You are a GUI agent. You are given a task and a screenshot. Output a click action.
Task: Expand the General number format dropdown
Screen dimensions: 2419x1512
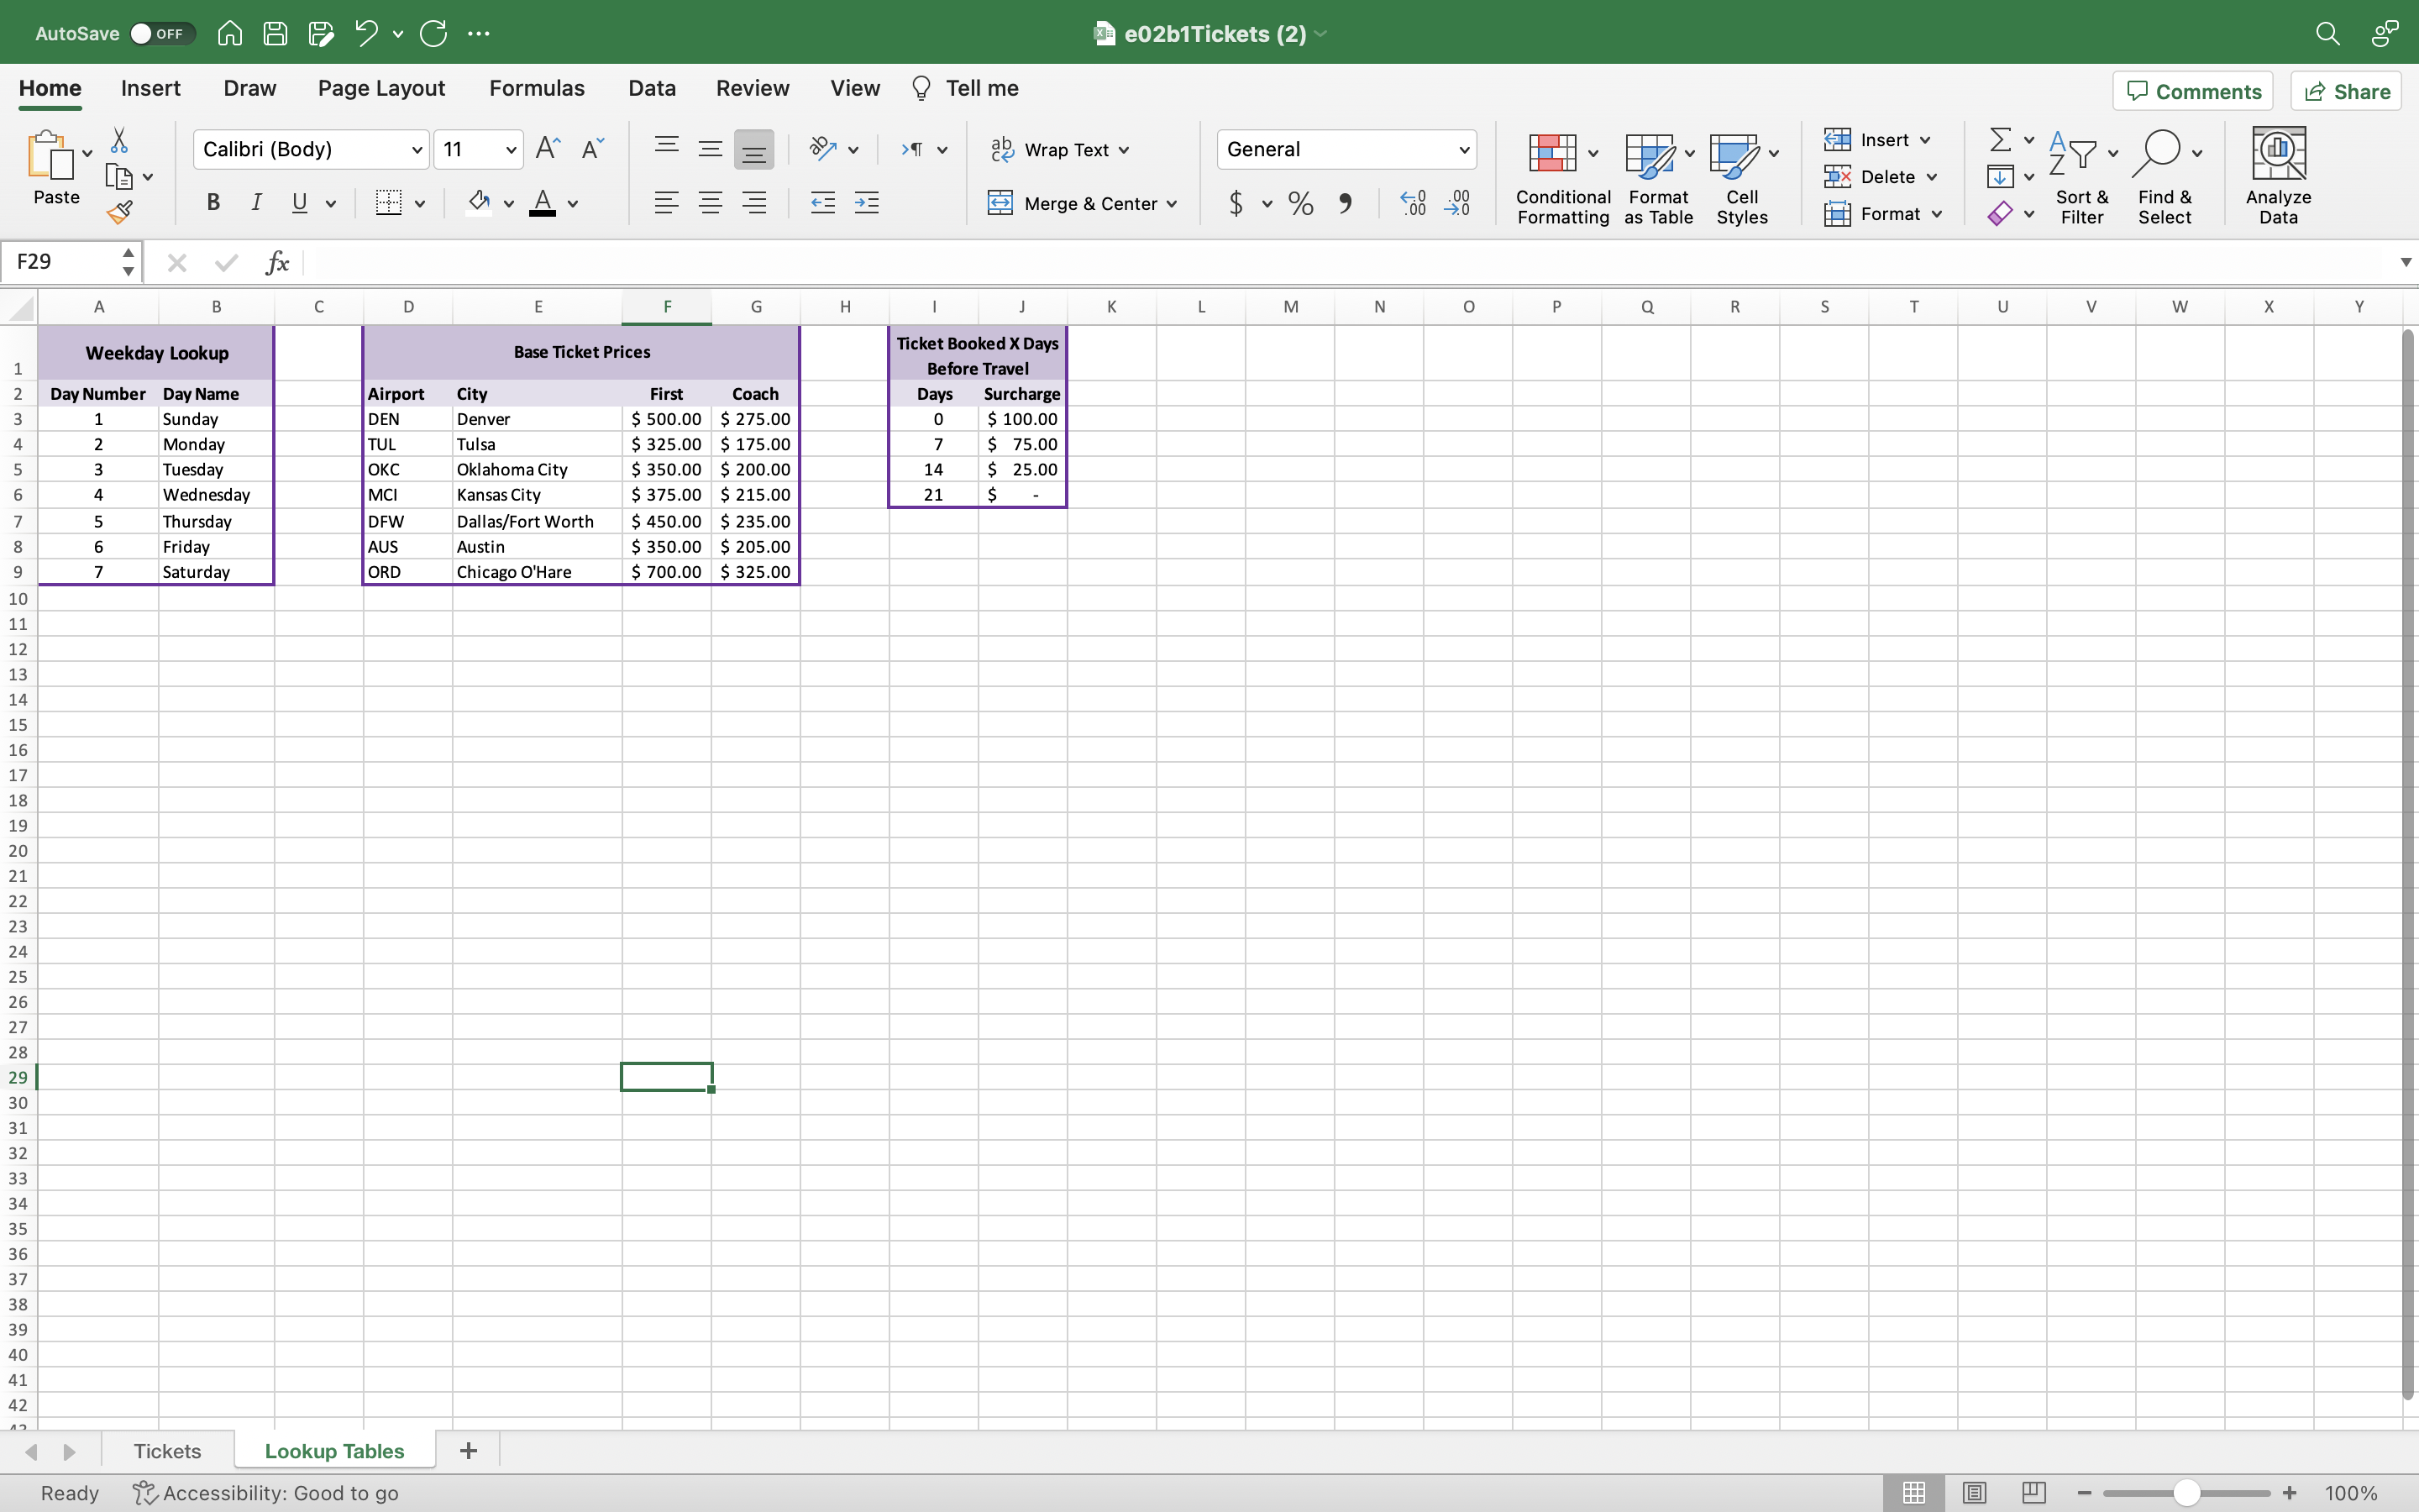click(x=1463, y=150)
